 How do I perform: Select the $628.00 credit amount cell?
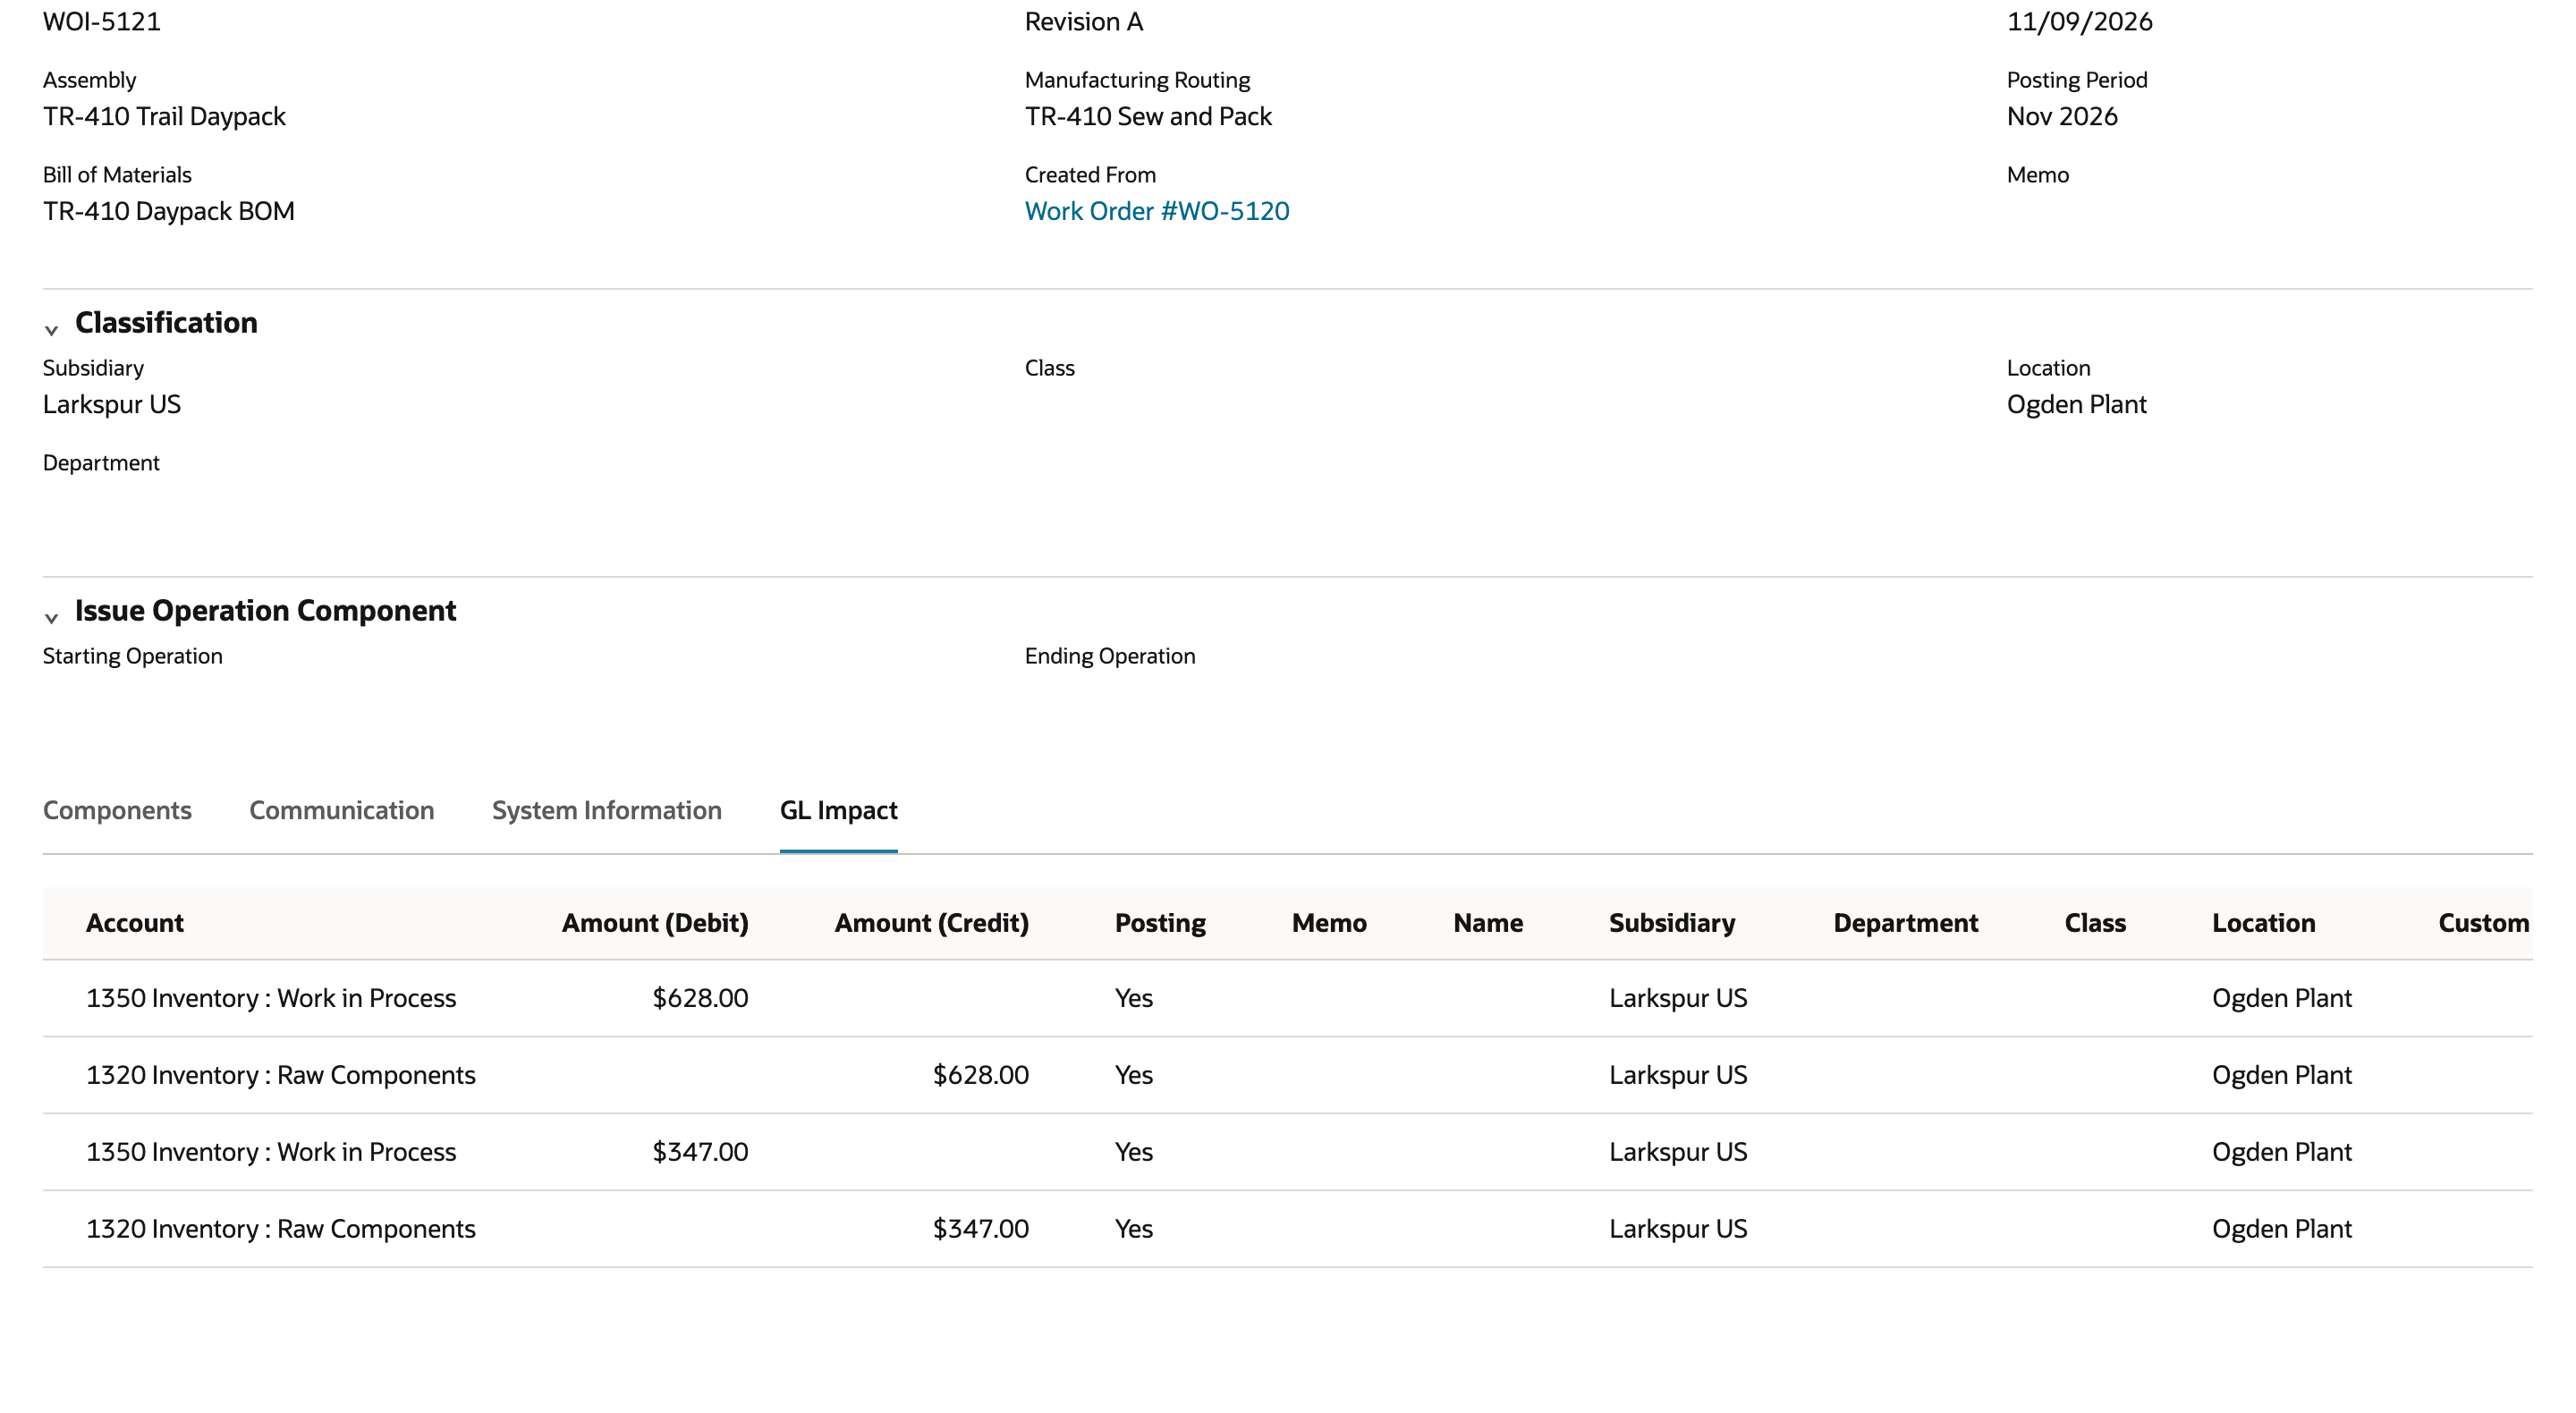click(980, 1075)
